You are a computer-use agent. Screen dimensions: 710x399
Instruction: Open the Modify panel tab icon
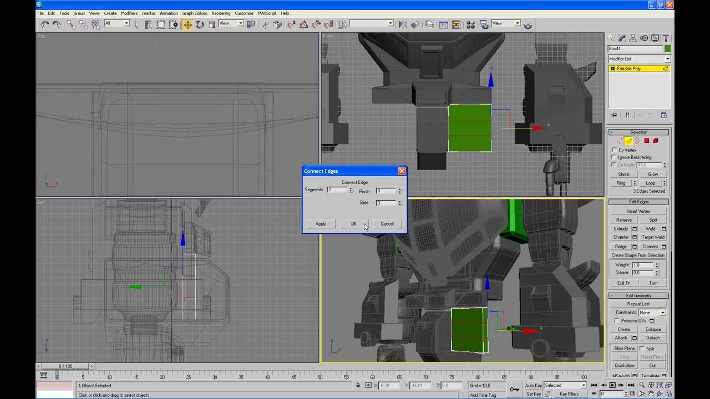[x=622, y=38]
